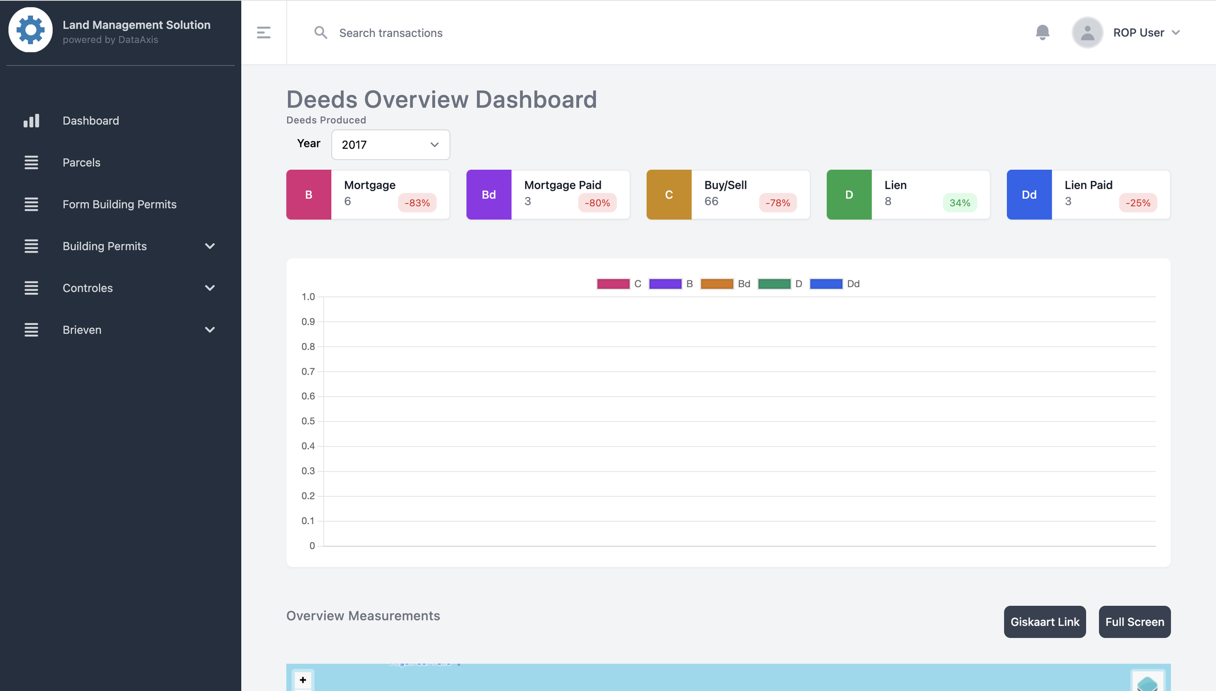Toggle legend series Bd swatch
Viewport: 1216px width, 691px height.
[717, 284]
